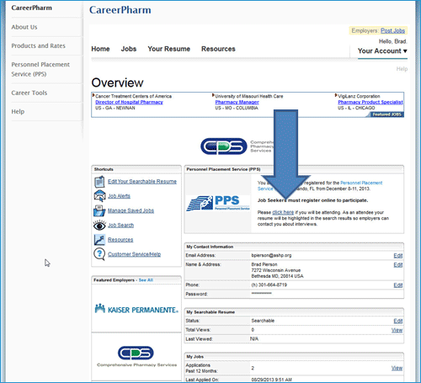Open Pharmacy Product Specialist job link
The height and width of the screenshot is (383, 421).
pyautogui.click(x=370, y=102)
